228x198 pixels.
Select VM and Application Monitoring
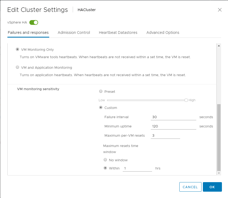(17, 67)
